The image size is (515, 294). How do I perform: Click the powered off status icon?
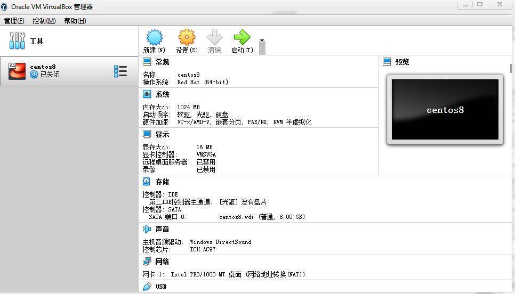(x=34, y=75)
